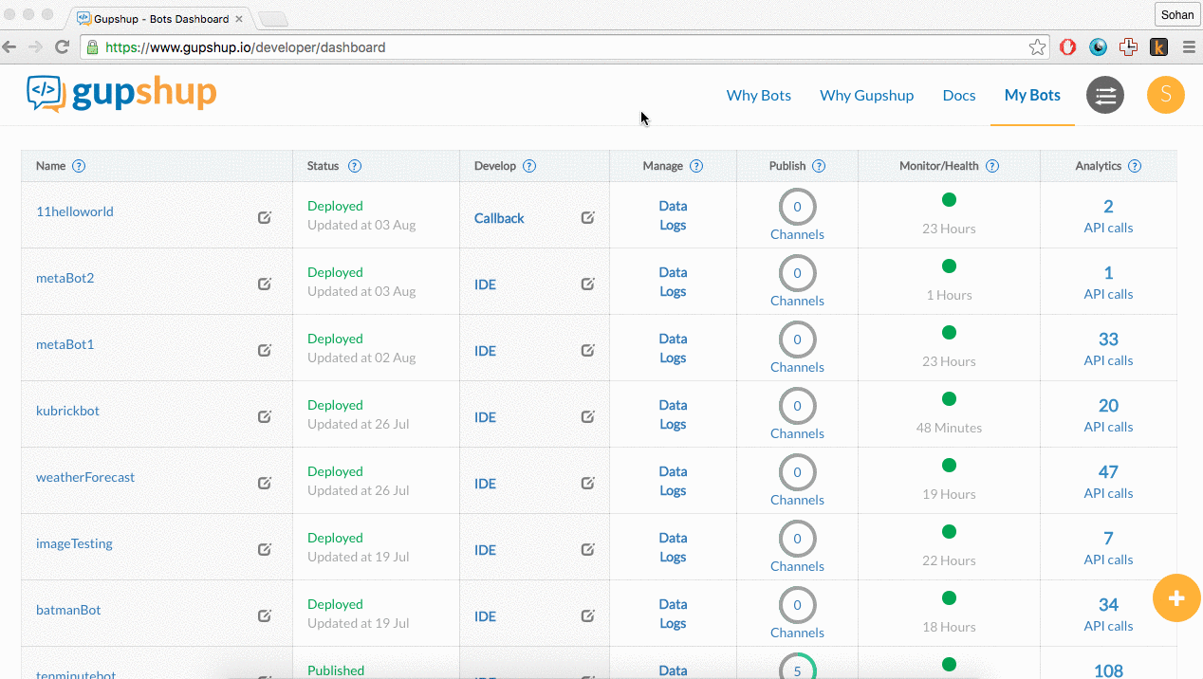Open Data link for imageTesting
1203x679 pixels.
point(673,538)
